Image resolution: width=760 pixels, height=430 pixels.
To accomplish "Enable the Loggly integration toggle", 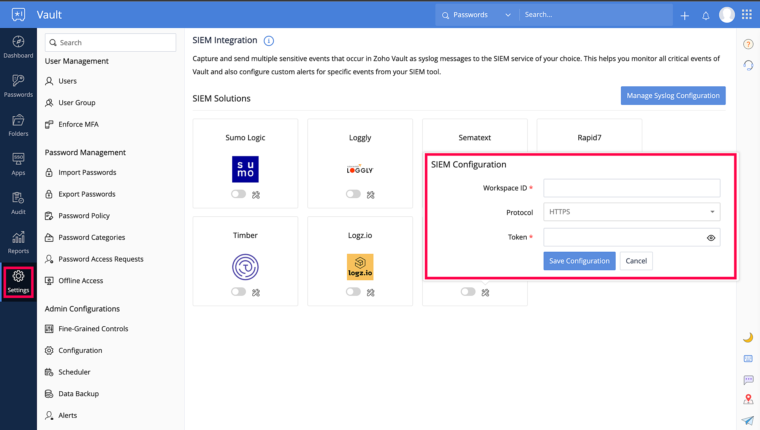I will [353, 194].
